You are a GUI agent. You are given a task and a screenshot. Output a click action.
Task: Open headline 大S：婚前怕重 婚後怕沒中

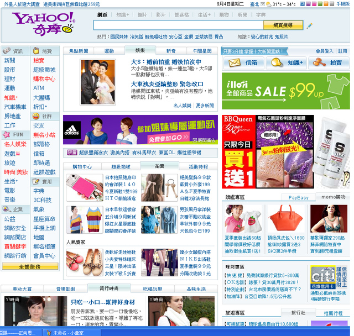pos(166,62)
